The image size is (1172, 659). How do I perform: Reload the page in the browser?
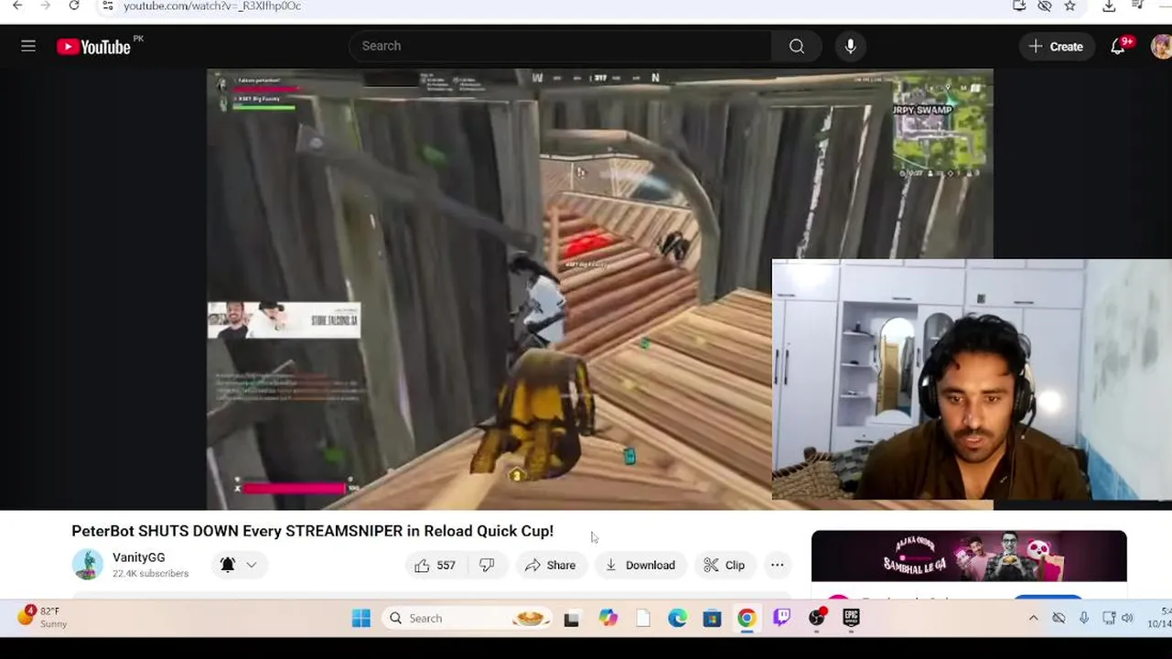(x=74, y=5)
